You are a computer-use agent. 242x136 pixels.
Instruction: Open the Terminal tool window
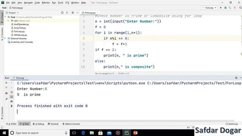tap(53, 124)
